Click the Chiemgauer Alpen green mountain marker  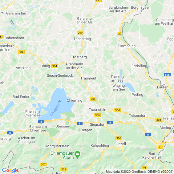pyautogui.click(x=78, y=155)
